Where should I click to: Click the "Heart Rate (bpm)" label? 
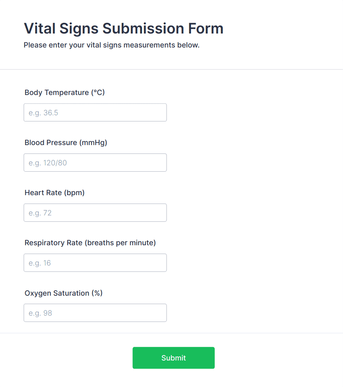[55, 193]
